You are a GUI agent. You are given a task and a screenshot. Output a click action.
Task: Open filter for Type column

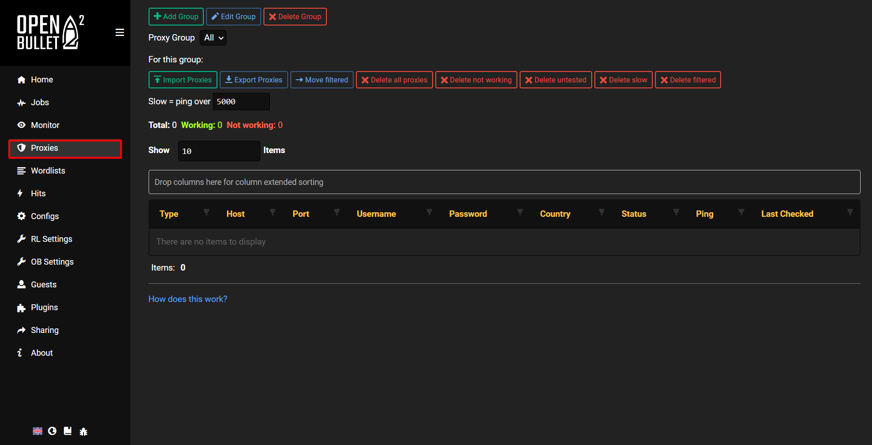click(x=206, y=212)
